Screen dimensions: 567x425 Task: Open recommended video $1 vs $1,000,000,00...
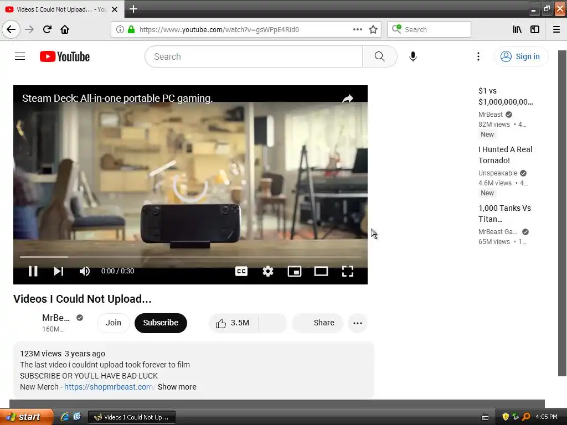(x=506, y=96)
